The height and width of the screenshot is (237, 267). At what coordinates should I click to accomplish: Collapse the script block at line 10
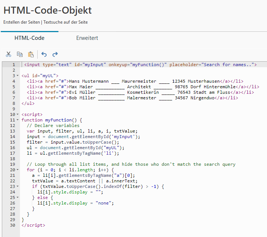[x=17, y=114]
